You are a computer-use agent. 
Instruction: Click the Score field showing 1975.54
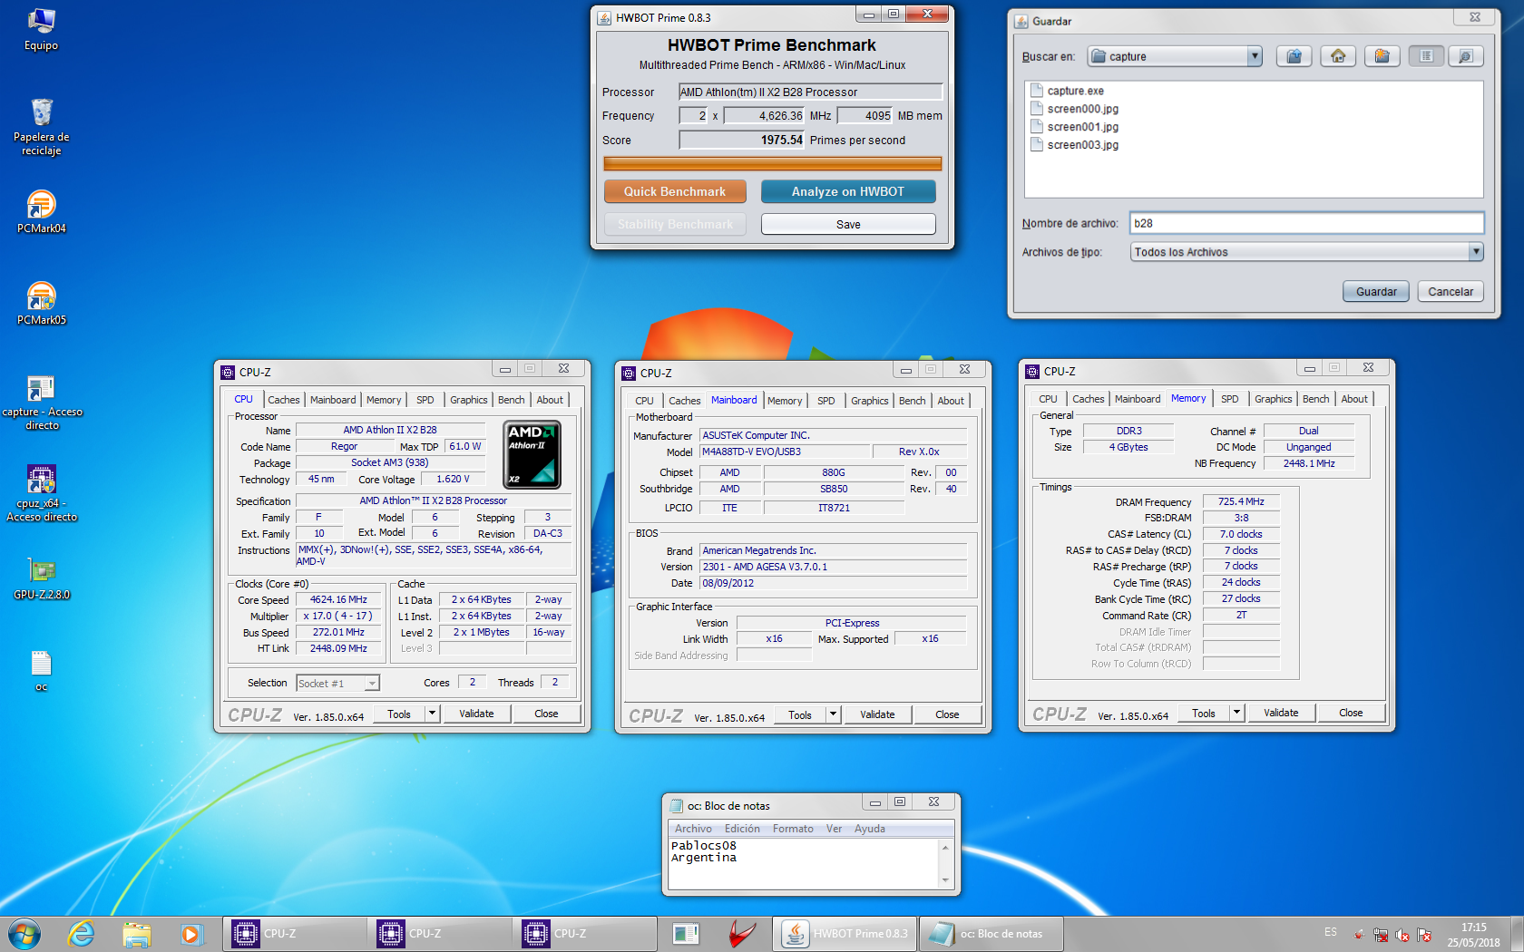point(742,141)
